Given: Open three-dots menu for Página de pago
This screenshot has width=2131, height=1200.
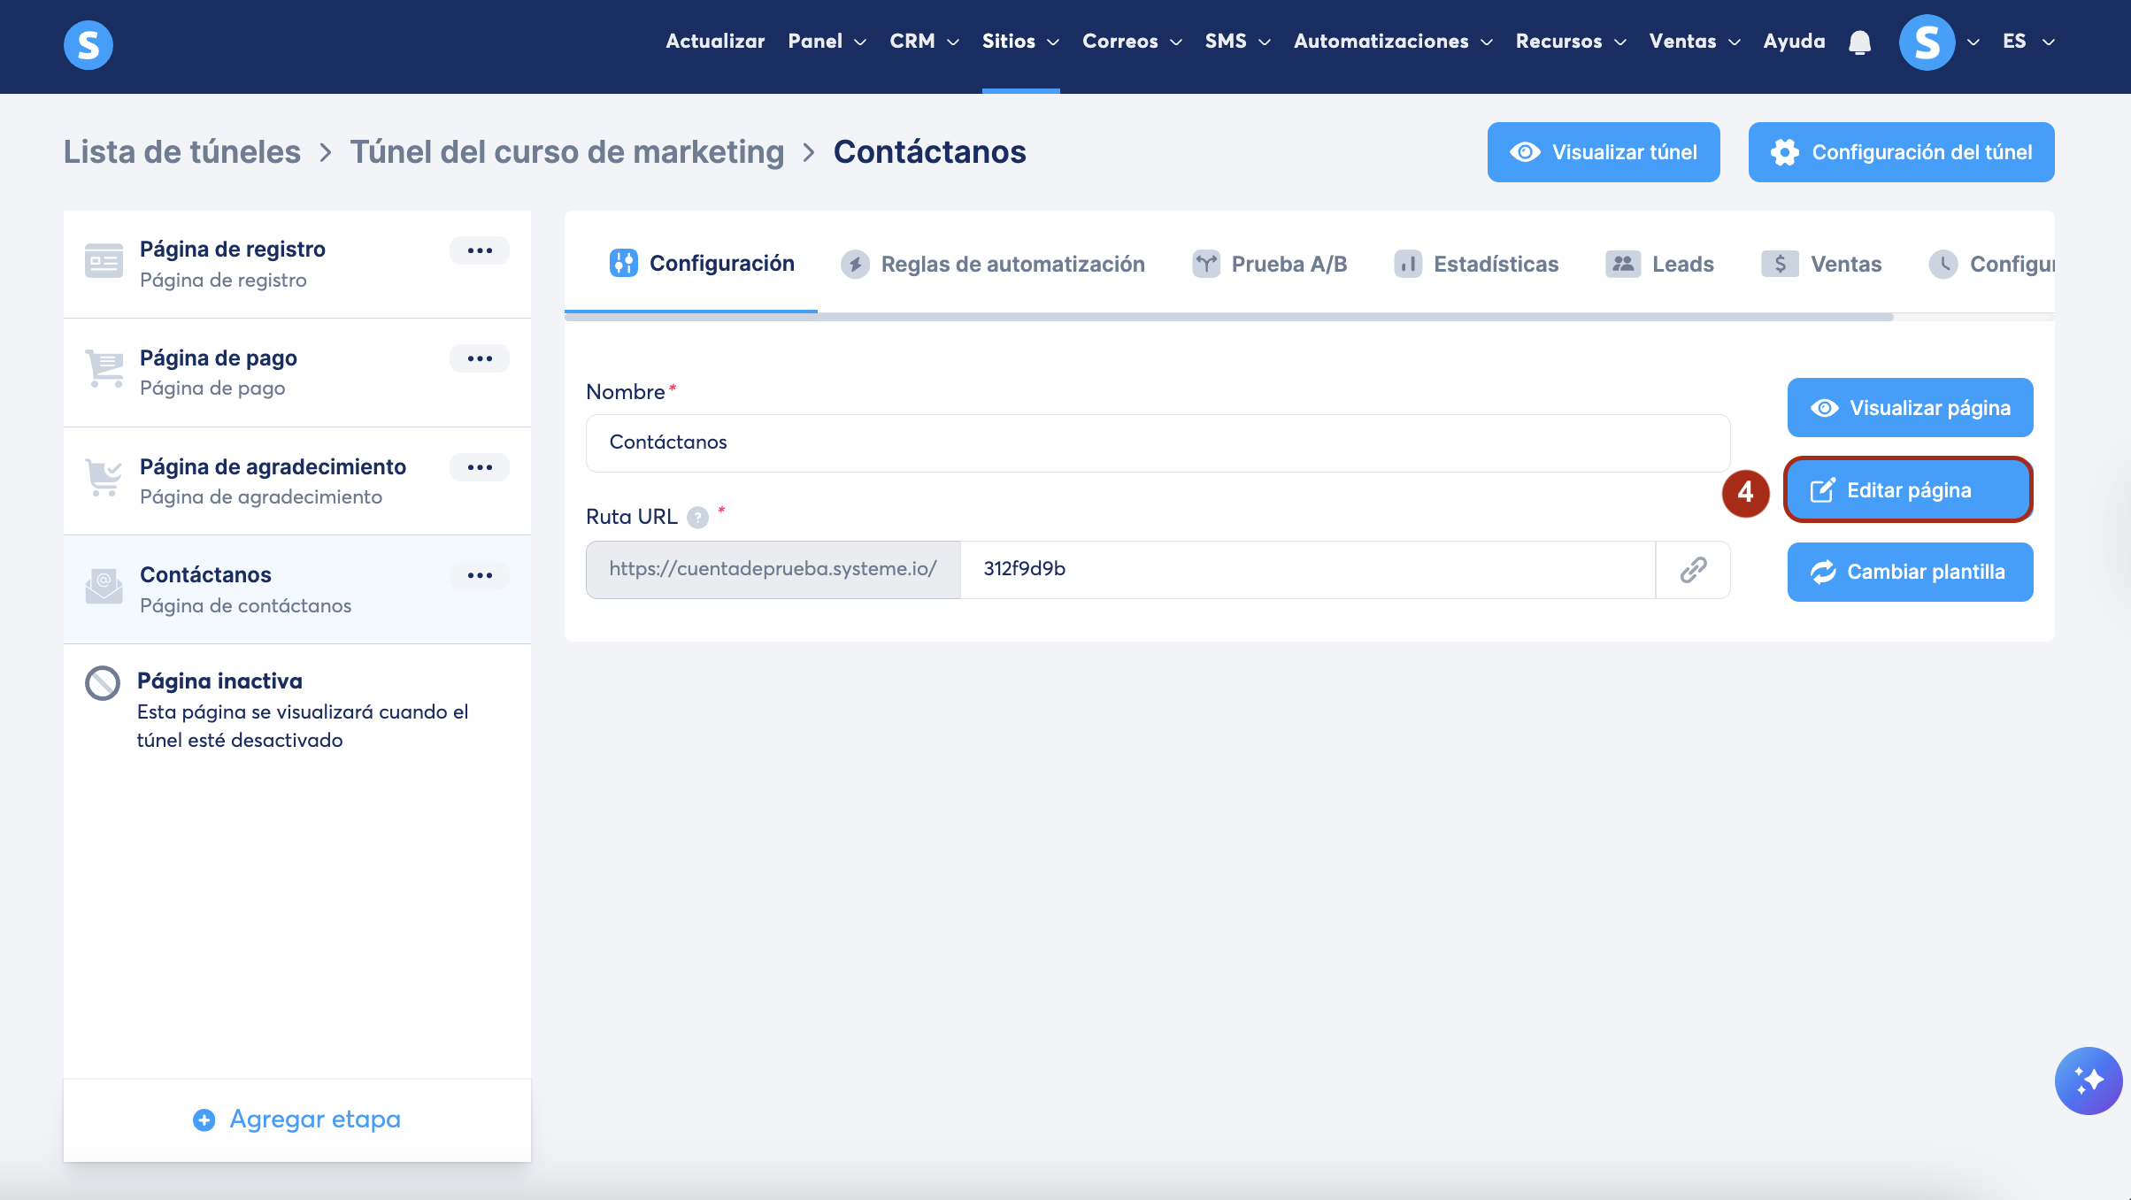Looking at the screenshot, I should [x=480, y=358].
